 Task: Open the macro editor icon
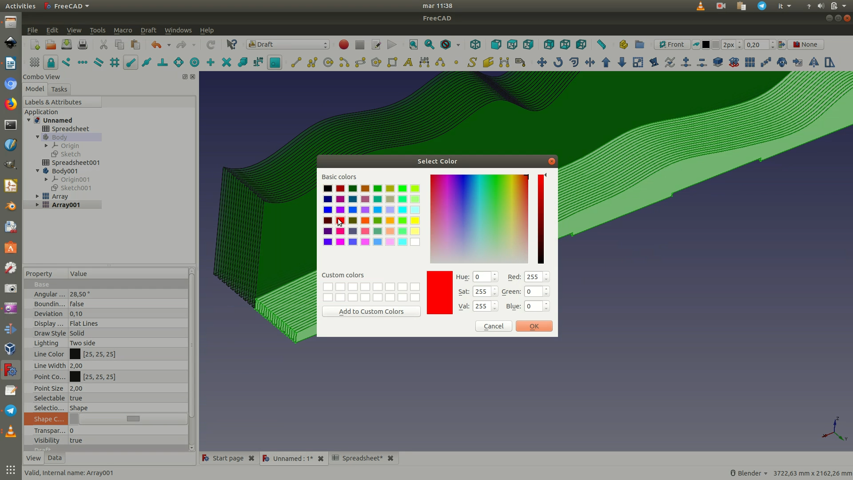point(376,44)
